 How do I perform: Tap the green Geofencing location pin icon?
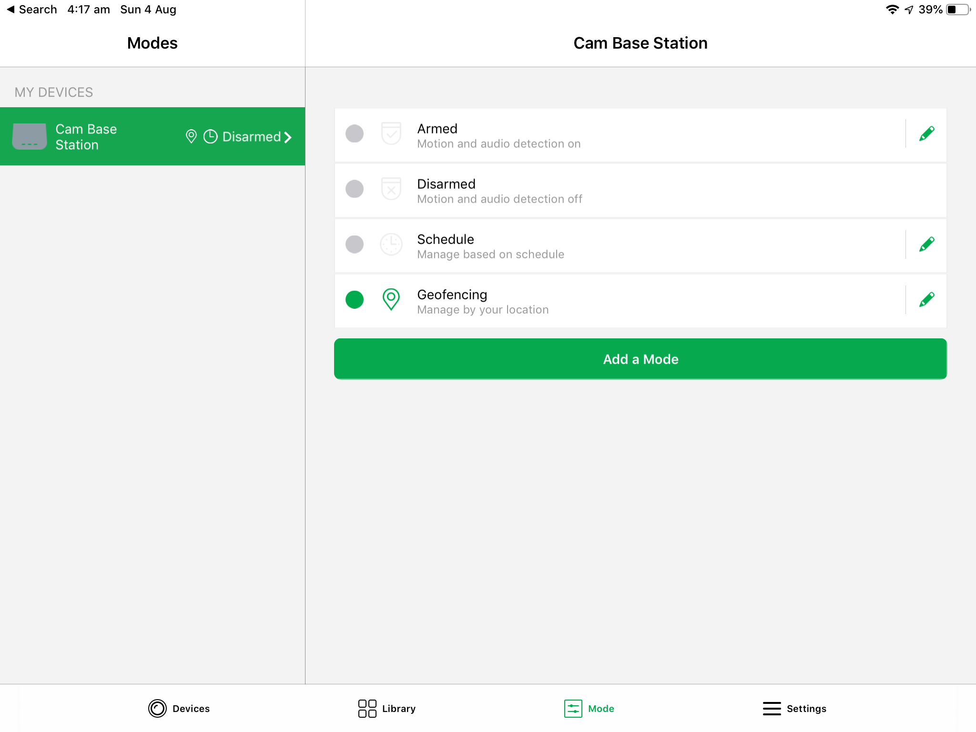click(x=391, y=299)
